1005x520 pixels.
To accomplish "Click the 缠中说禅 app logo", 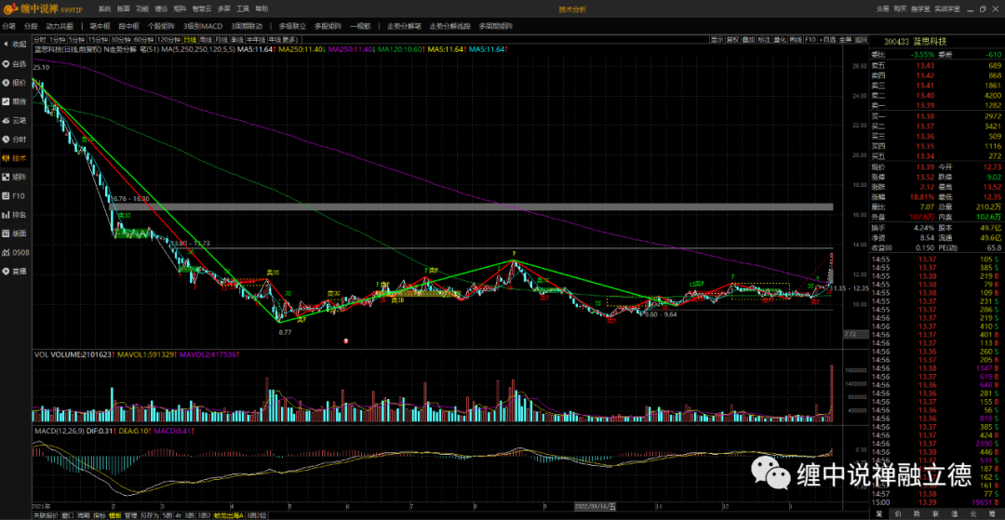I will (42, 9).
